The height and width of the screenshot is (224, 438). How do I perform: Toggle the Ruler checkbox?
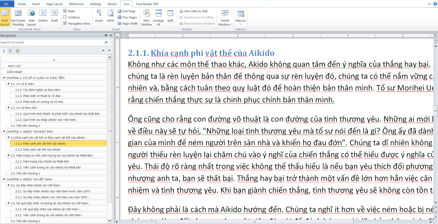pos(65,11)
